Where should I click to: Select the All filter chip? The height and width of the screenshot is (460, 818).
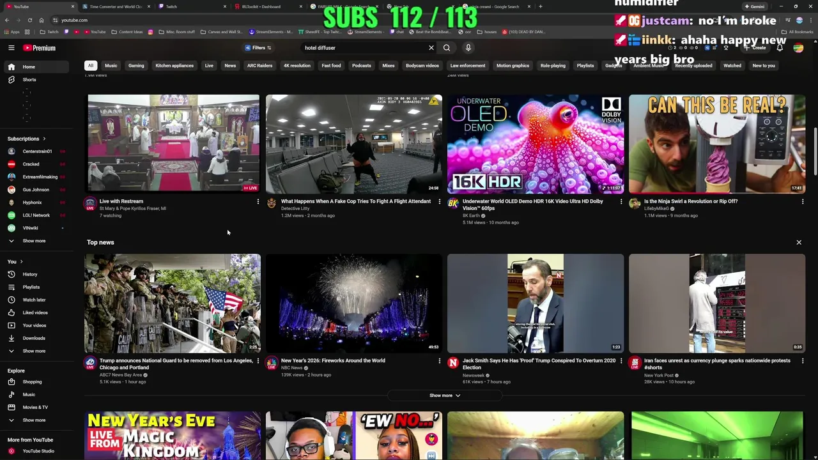[91, 65]
